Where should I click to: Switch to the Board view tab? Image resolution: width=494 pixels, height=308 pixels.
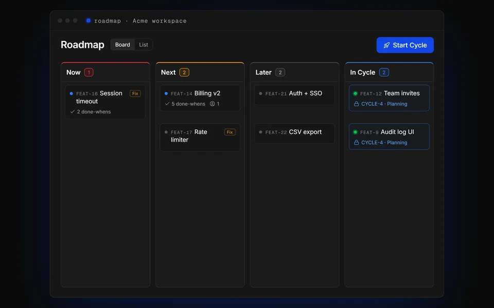click(122, 45)
